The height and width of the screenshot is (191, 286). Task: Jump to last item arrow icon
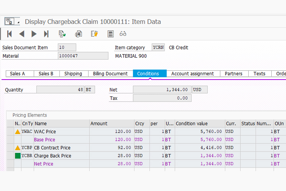coord(46,34)
